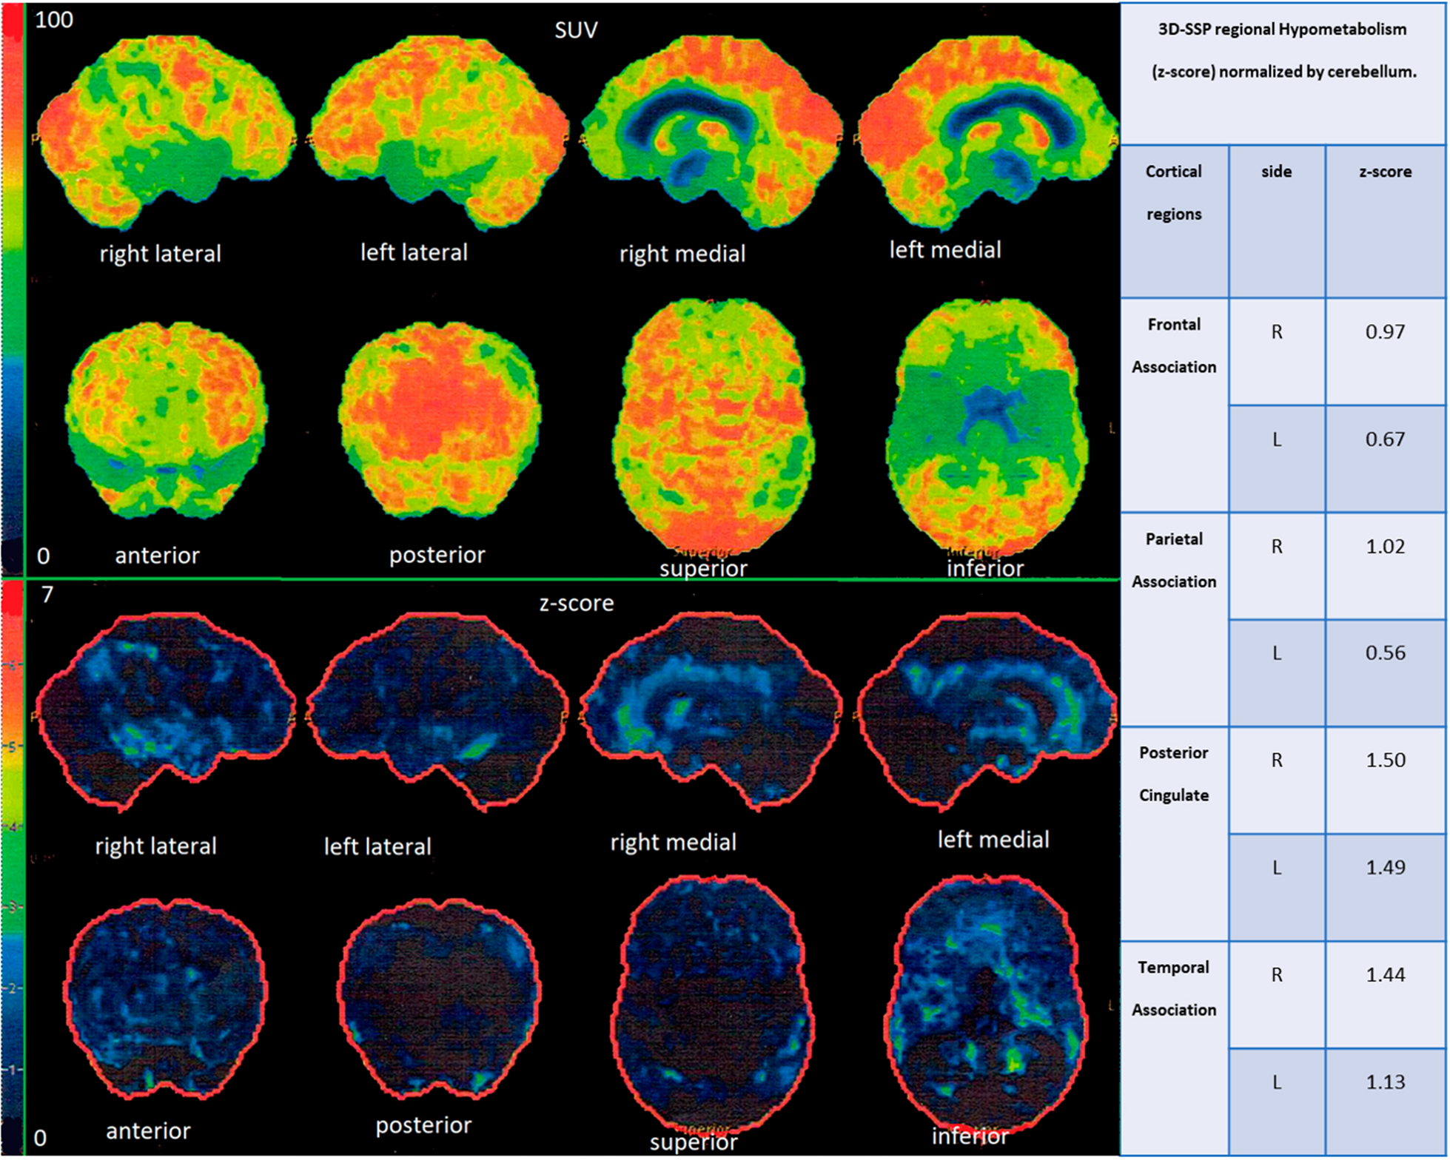Select the z-score posterior brain map
The height and width of the screenshot is (1160, 1450).
[x=440, y=999]
